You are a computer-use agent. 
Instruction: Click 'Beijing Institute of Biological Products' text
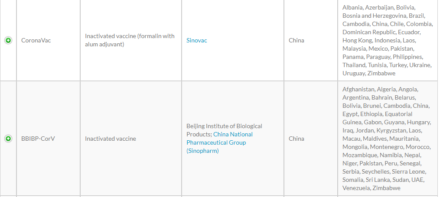[224, 130]
